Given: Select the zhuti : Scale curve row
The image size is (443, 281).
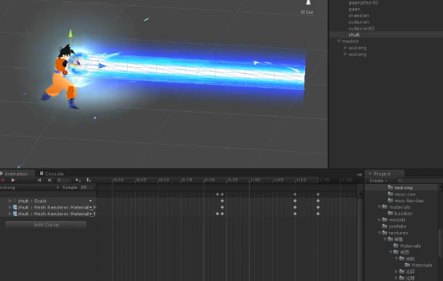Looking at the screenshot, I should pos(48,201).
